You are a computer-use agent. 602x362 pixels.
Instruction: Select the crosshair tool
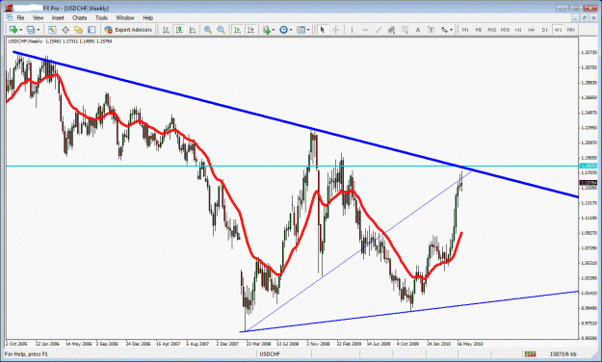click(x=336, y=30)
